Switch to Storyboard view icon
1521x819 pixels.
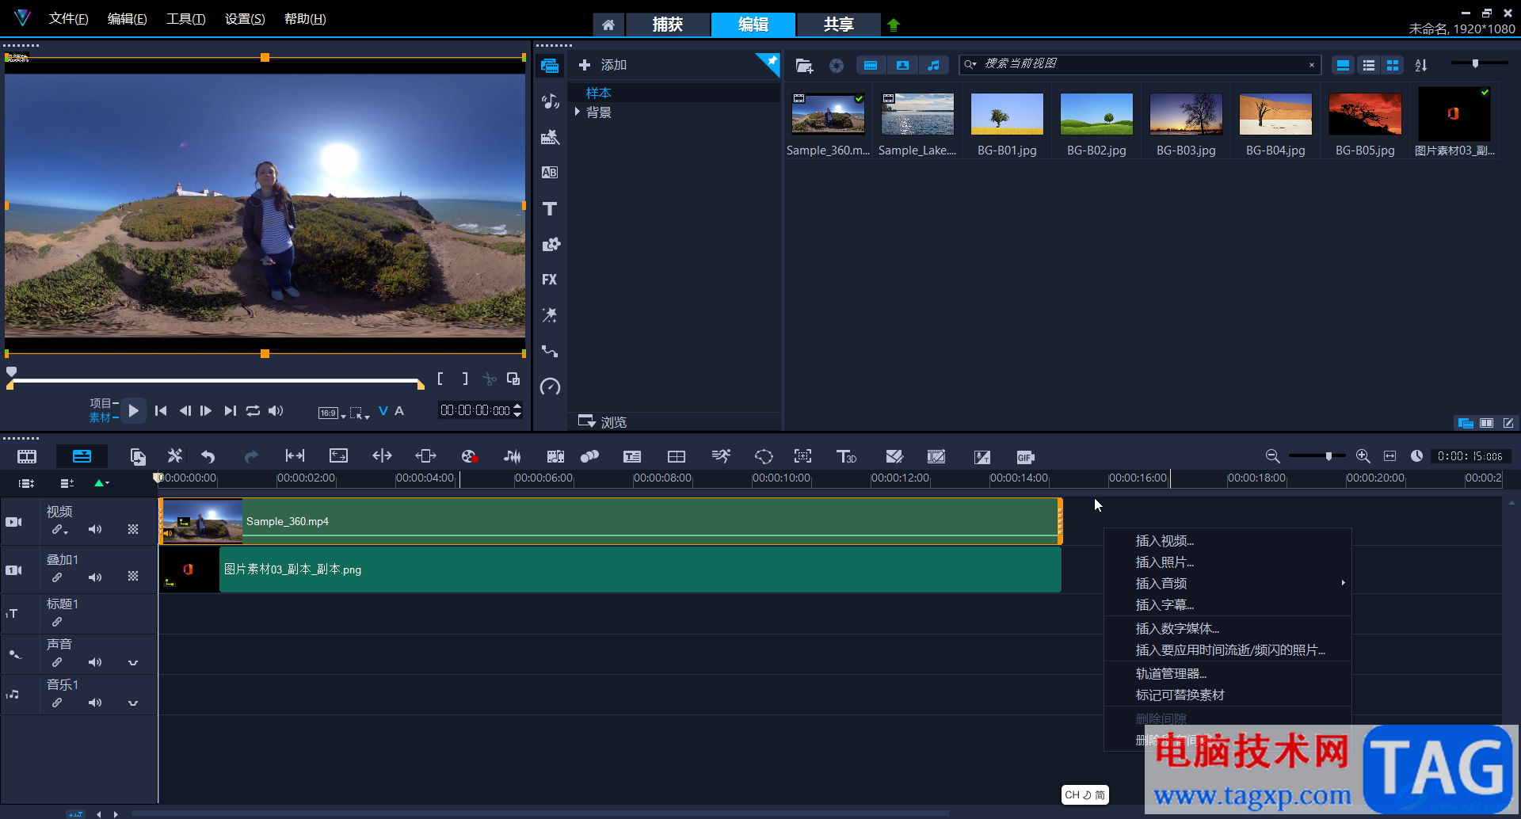(x=27, y=456)
